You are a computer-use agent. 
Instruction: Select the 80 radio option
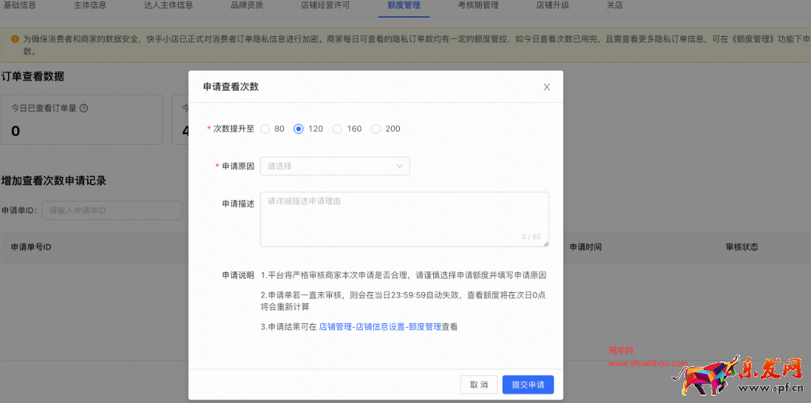pyautogui.click(x=265, y=129)
